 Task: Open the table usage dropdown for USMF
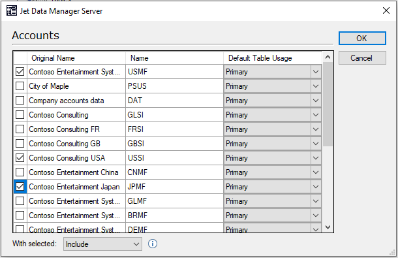[x=316, y=72]
